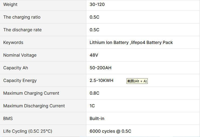
Task: Select the Maximum Charging Current label
Action: pos(31,93)
